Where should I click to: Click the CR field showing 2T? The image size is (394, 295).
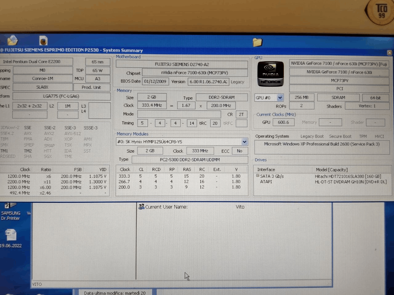pos(241,114)
